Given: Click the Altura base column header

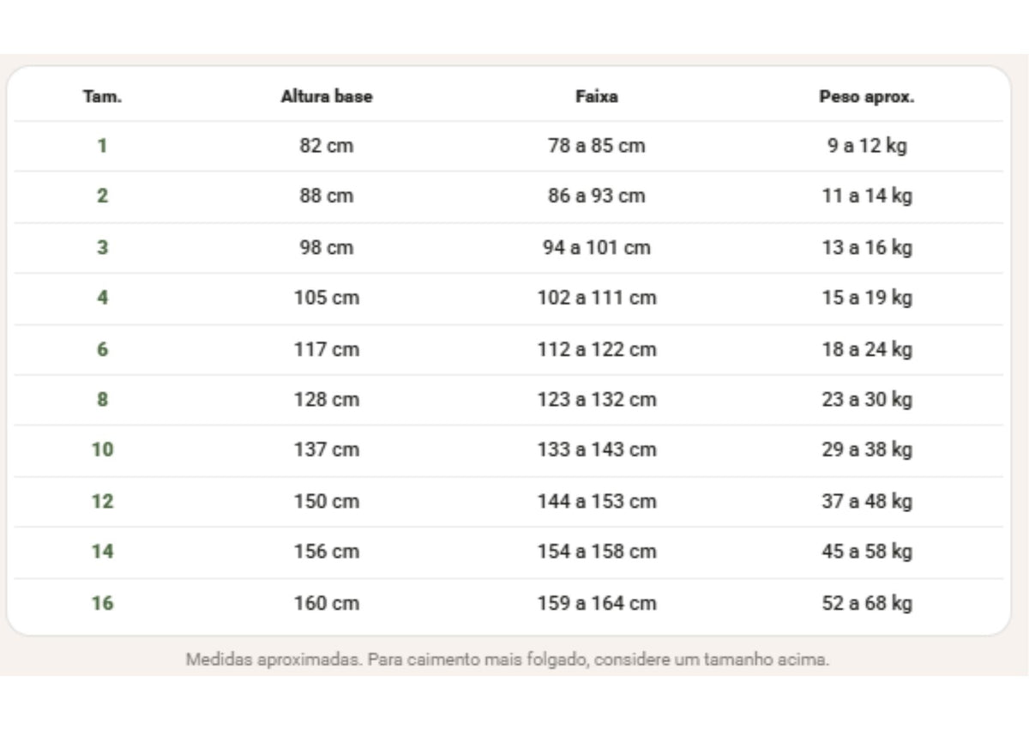Looking at the screenshot, I should 327,97.
